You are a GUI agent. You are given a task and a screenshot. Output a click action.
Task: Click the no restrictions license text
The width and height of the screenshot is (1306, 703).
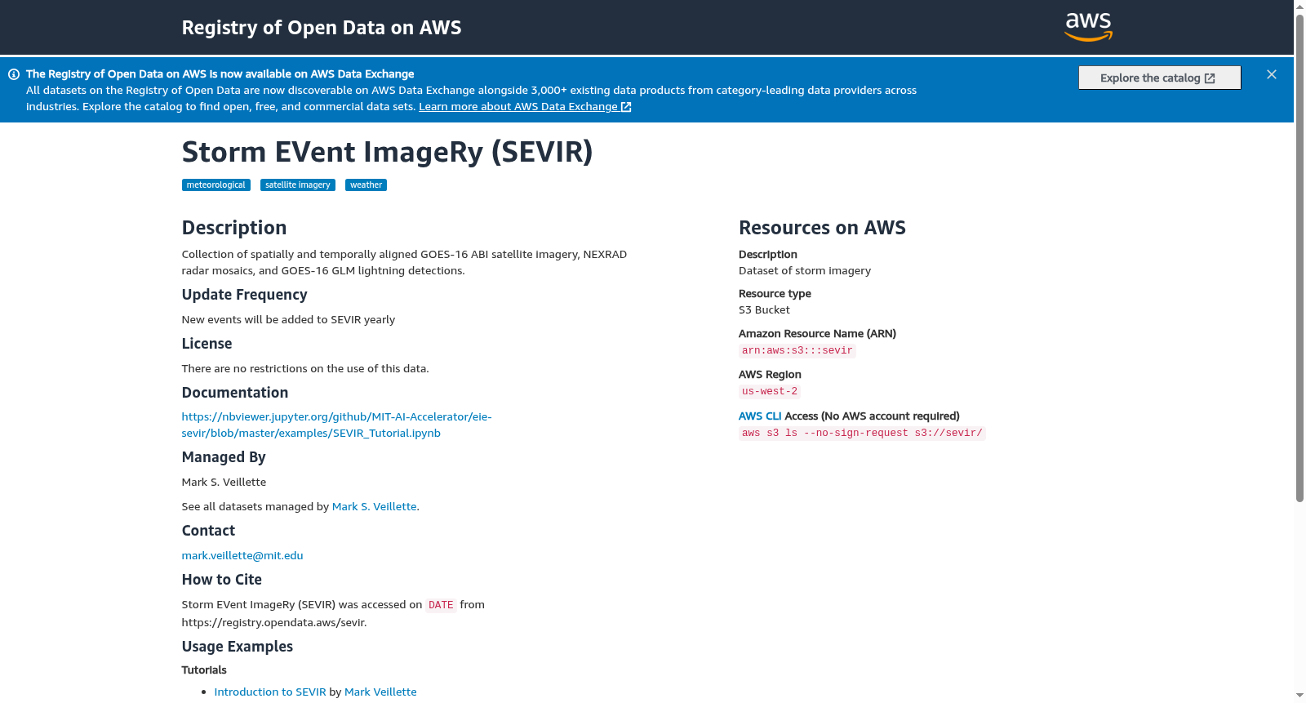[x=305, y=369]
